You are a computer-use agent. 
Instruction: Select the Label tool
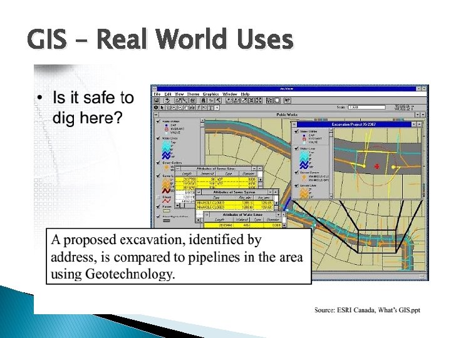click(x=204, y=108)
